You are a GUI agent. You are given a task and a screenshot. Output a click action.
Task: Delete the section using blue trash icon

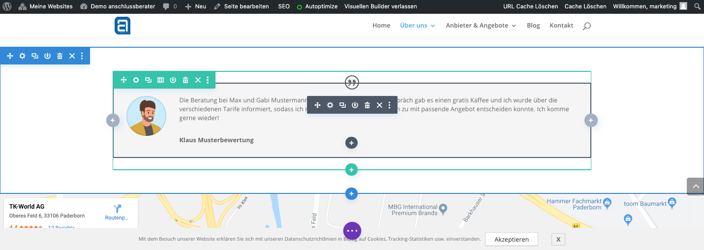click(x=60, y=56)
